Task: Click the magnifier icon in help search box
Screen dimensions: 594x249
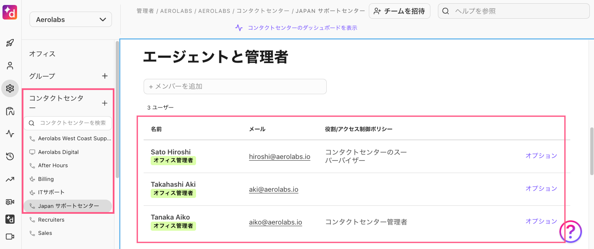Action: point(445,11)
